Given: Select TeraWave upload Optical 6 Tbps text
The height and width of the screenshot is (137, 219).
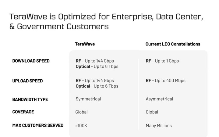Looking at the screenshot, I should pos(97,86).
